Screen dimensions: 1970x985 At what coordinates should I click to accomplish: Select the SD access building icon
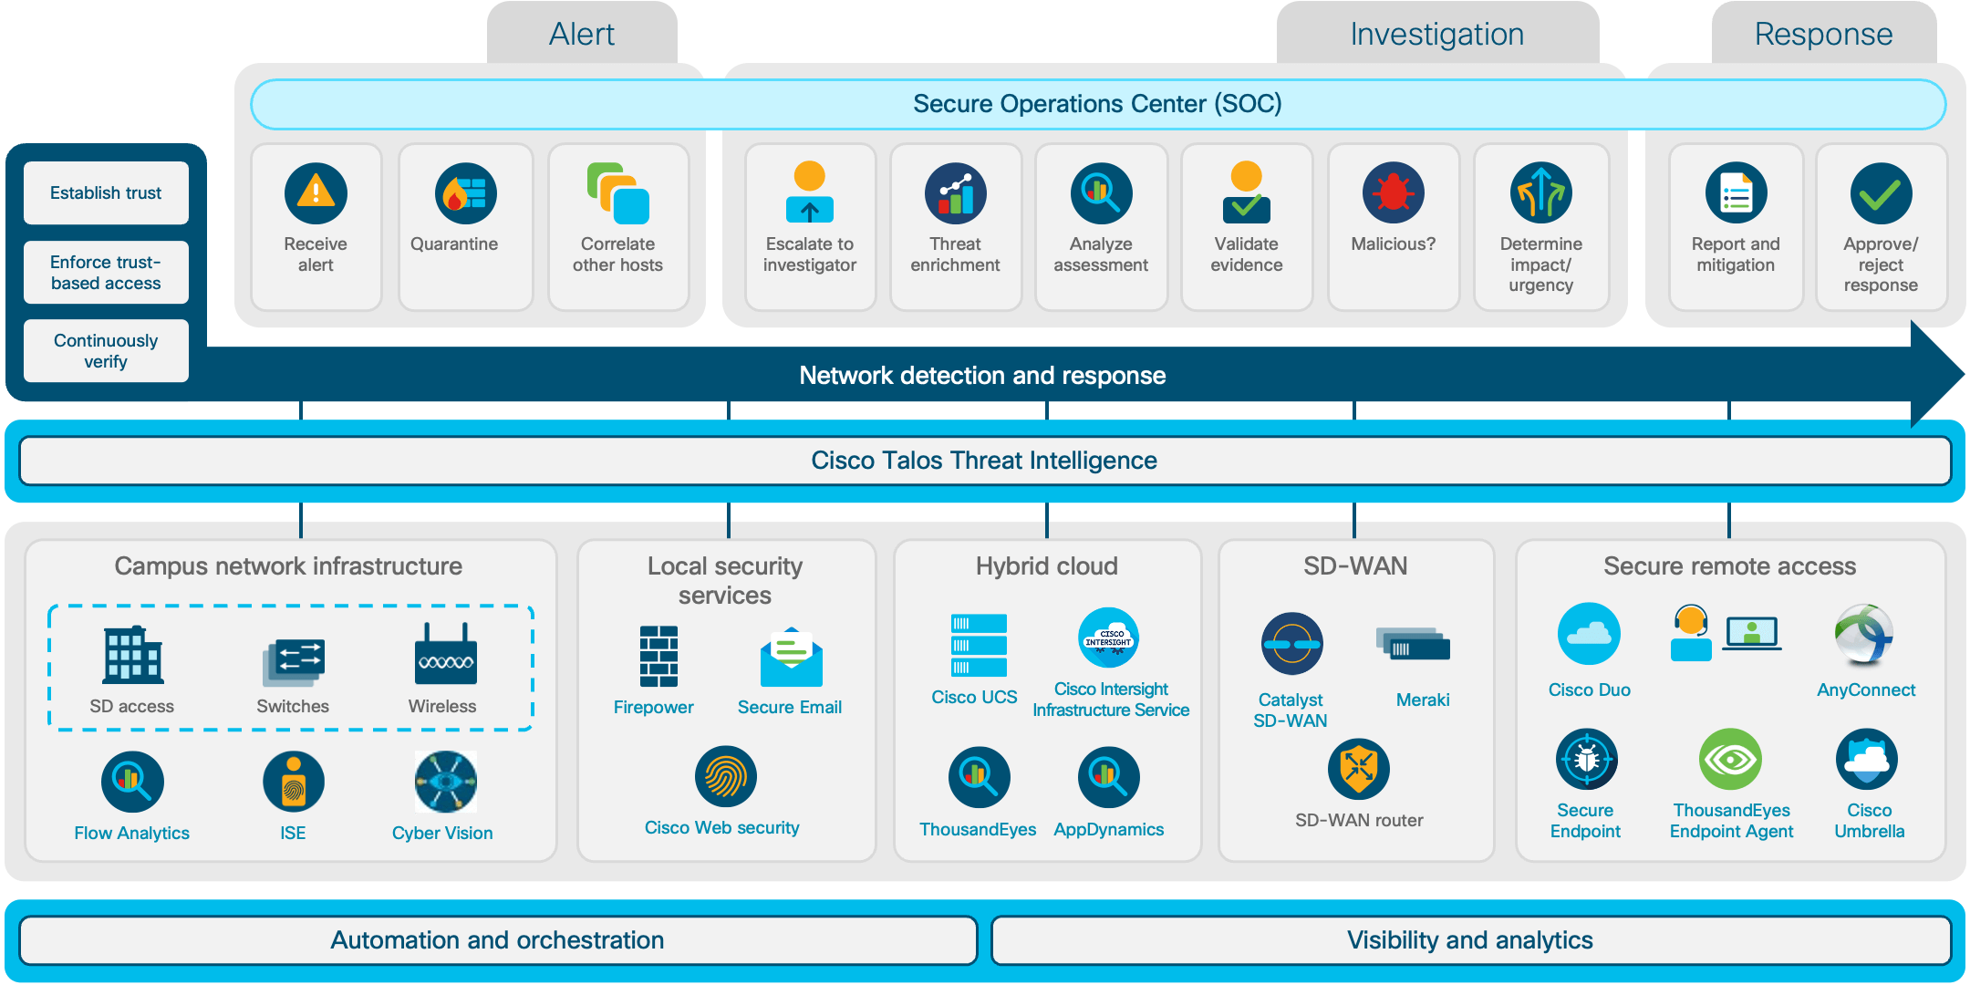[x=133, y=655]
